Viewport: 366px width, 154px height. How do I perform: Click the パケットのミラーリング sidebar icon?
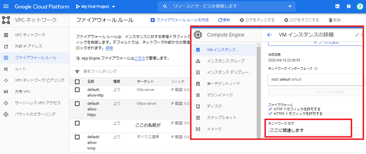(x=6, y=114)
